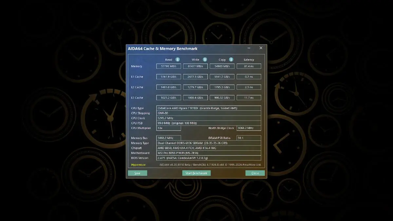Image resolution: width=393 pixels, height=221 pixels.
Task: Click the Chipset label
Action: coord(136,148)
